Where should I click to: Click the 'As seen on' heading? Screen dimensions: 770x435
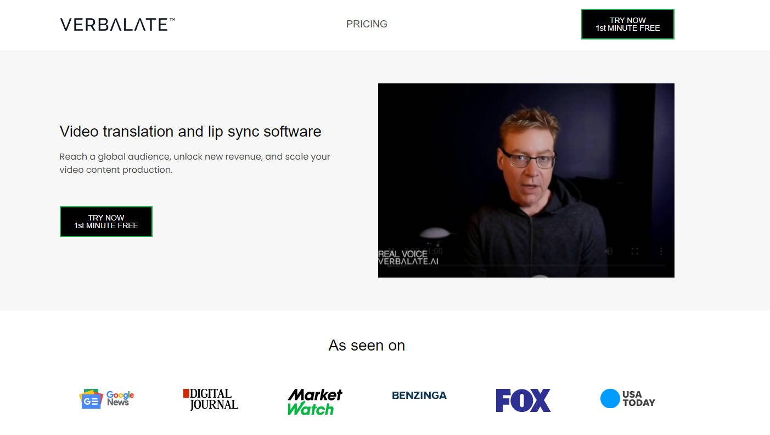click(367, 346)
